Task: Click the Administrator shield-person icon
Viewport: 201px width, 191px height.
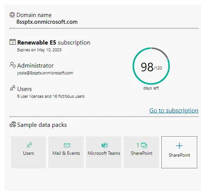Action: [x=12, y=65]
